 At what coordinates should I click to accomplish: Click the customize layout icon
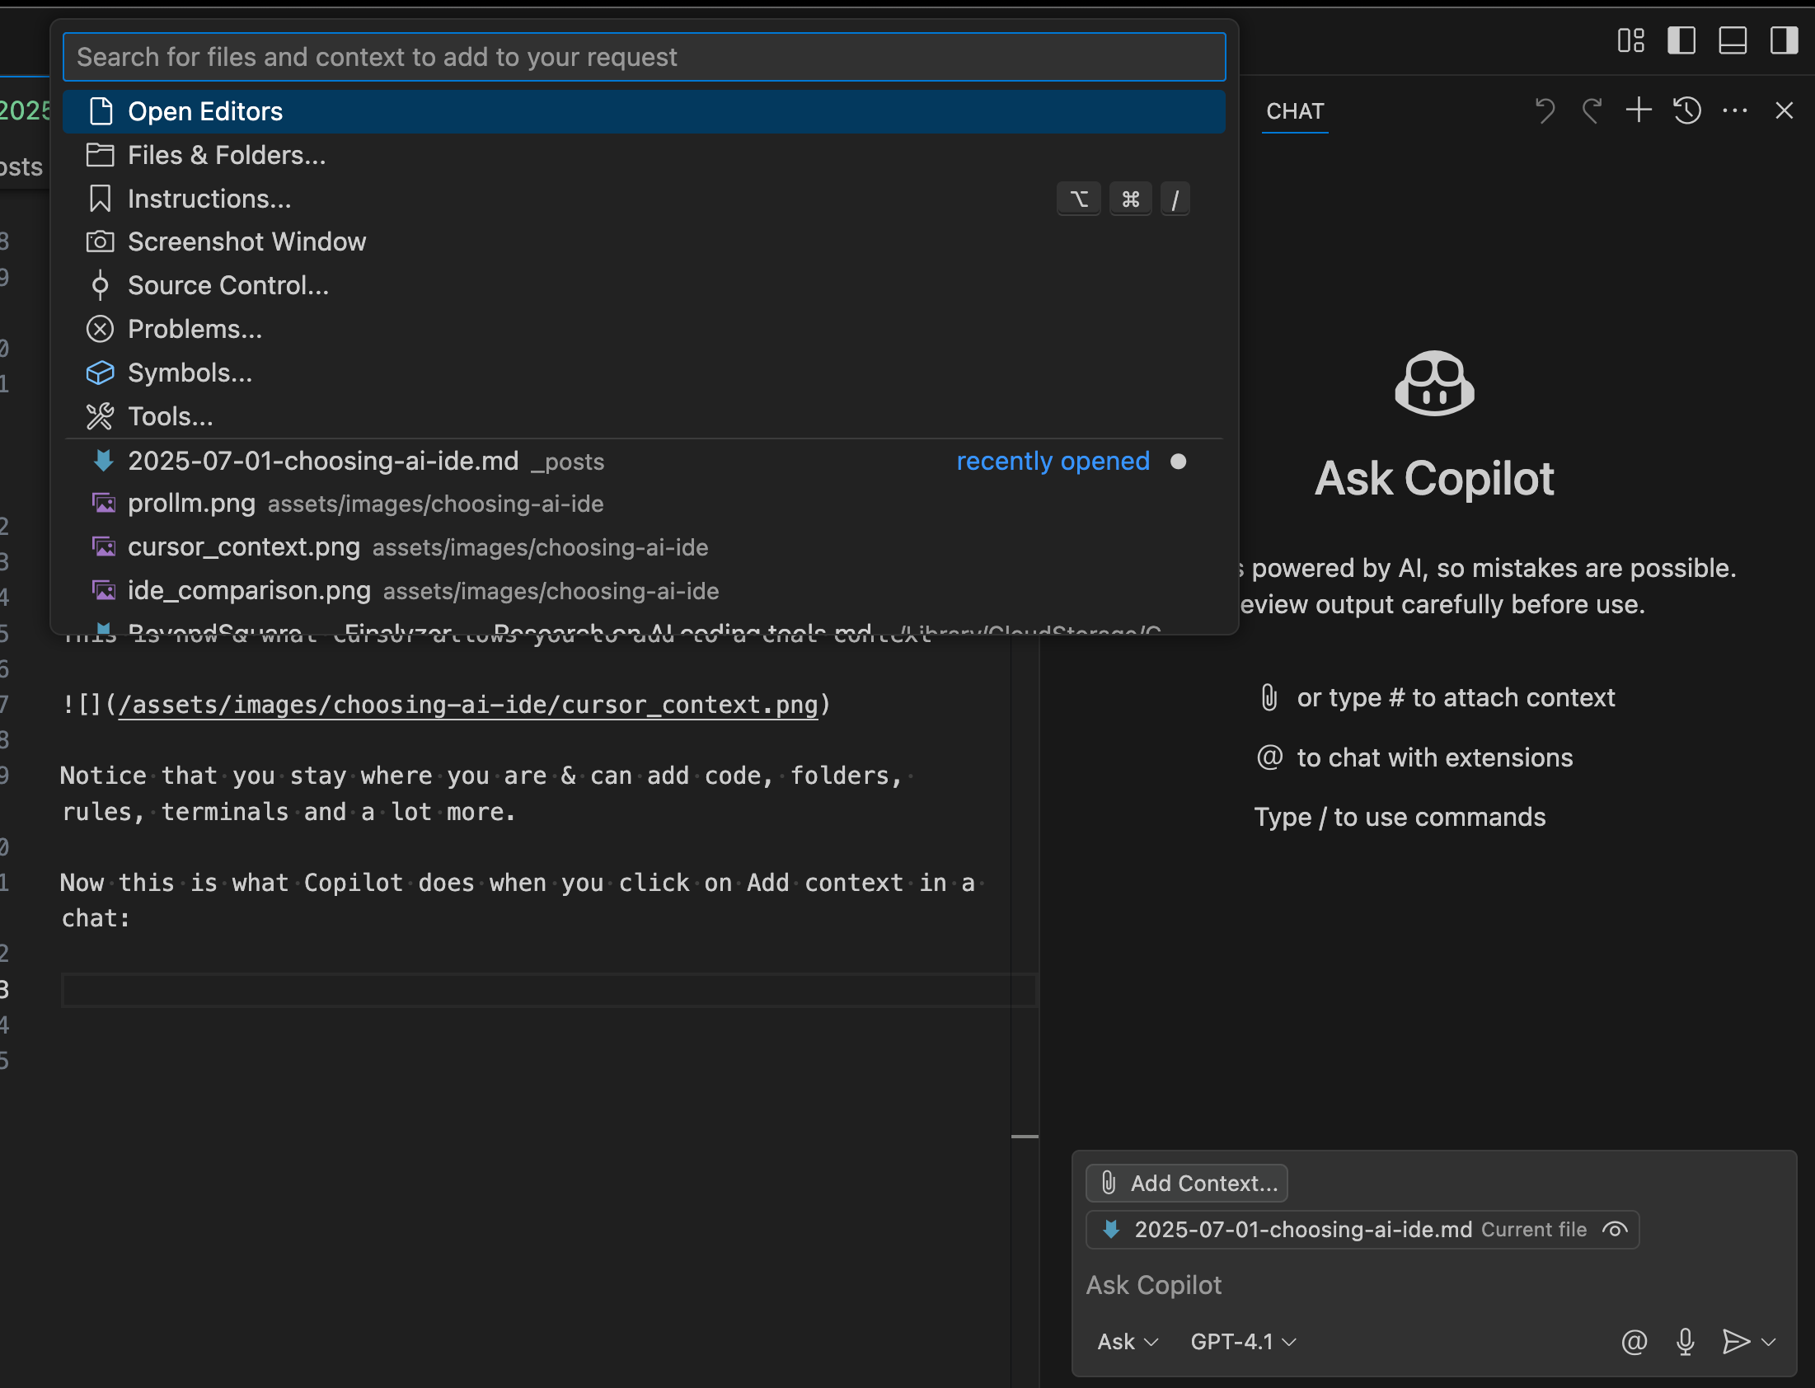coord(1630,40)
